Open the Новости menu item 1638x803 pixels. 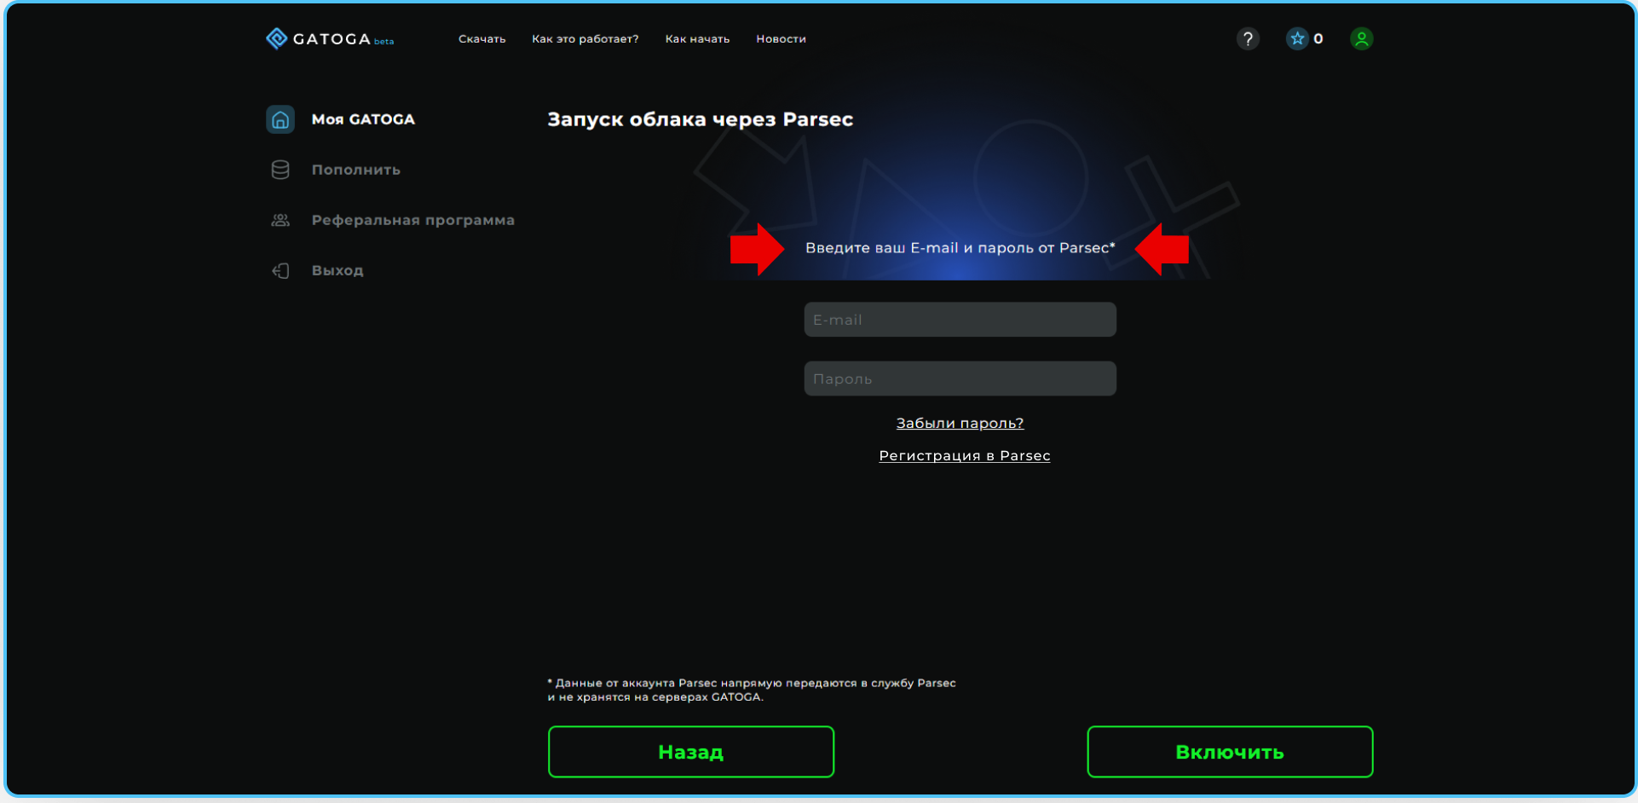[x=781, y=39]
